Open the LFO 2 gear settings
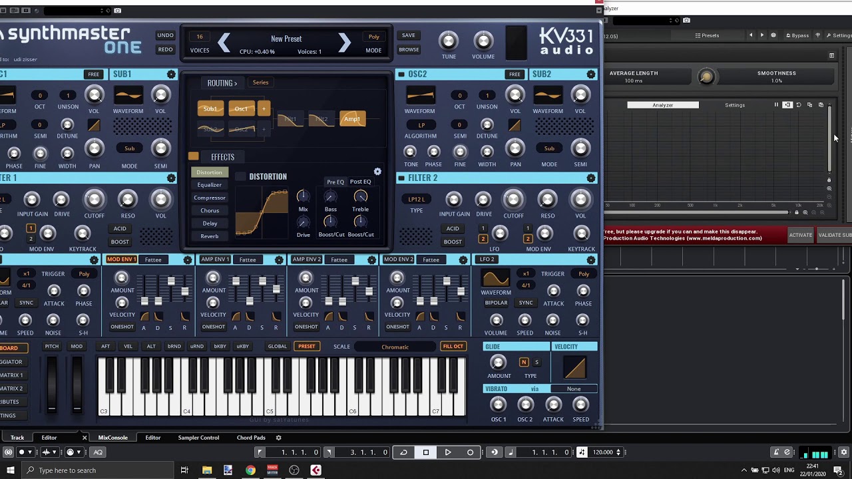The width and height of the screenshot is (852, 479). coord(591,259)
